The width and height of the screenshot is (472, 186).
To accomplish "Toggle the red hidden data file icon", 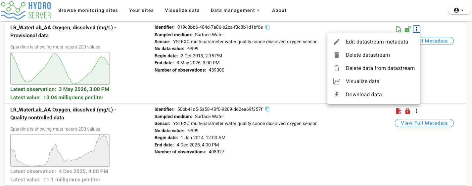I will [x=399, y=111].
